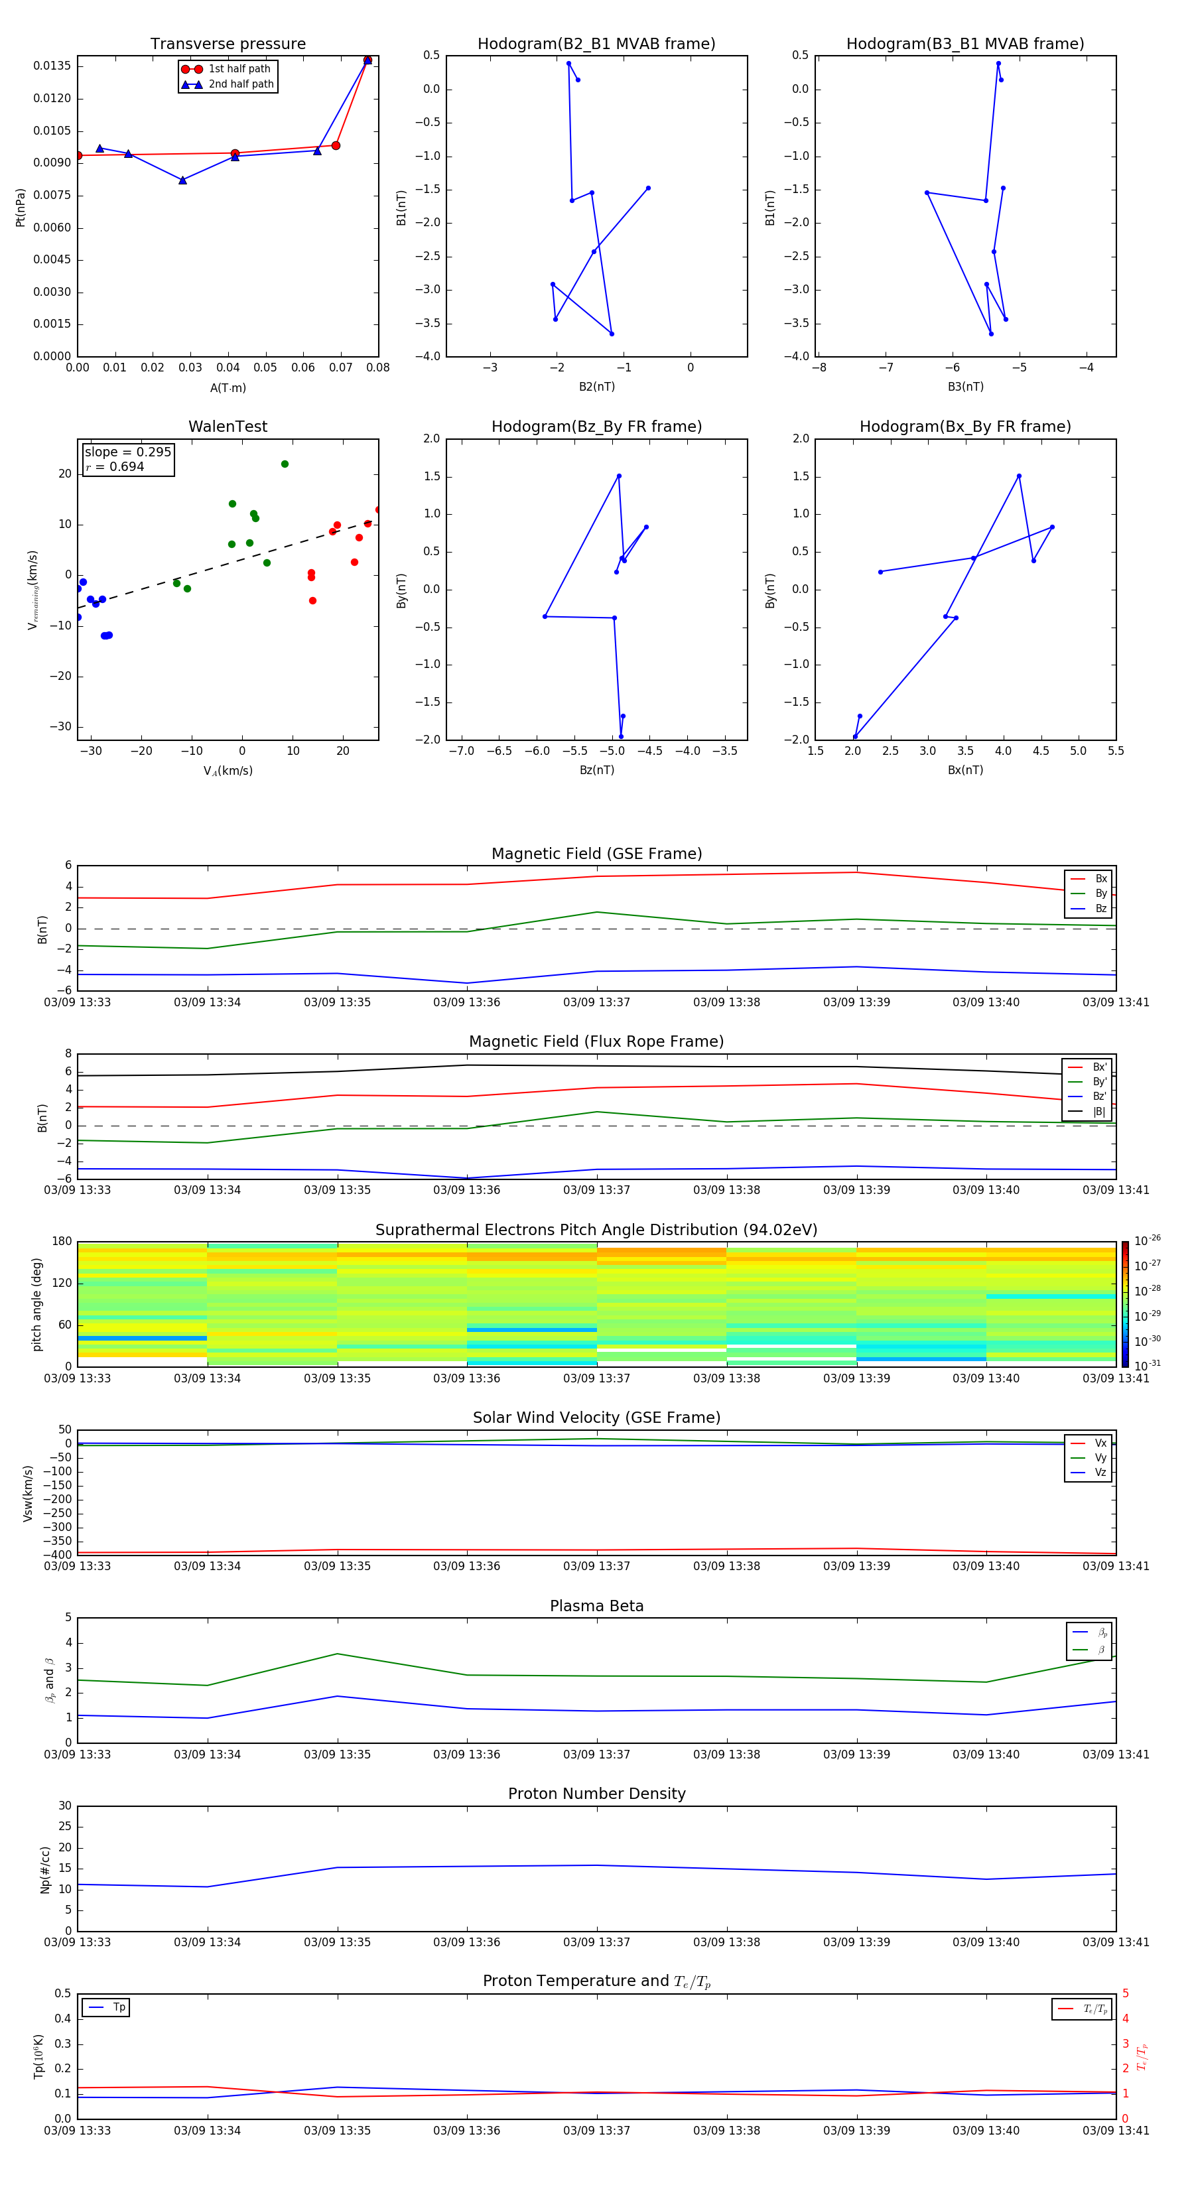The image size is (1194, 2189).
Task: Select the 'slope = 0.295' annotation
Action: coord(127,452)
